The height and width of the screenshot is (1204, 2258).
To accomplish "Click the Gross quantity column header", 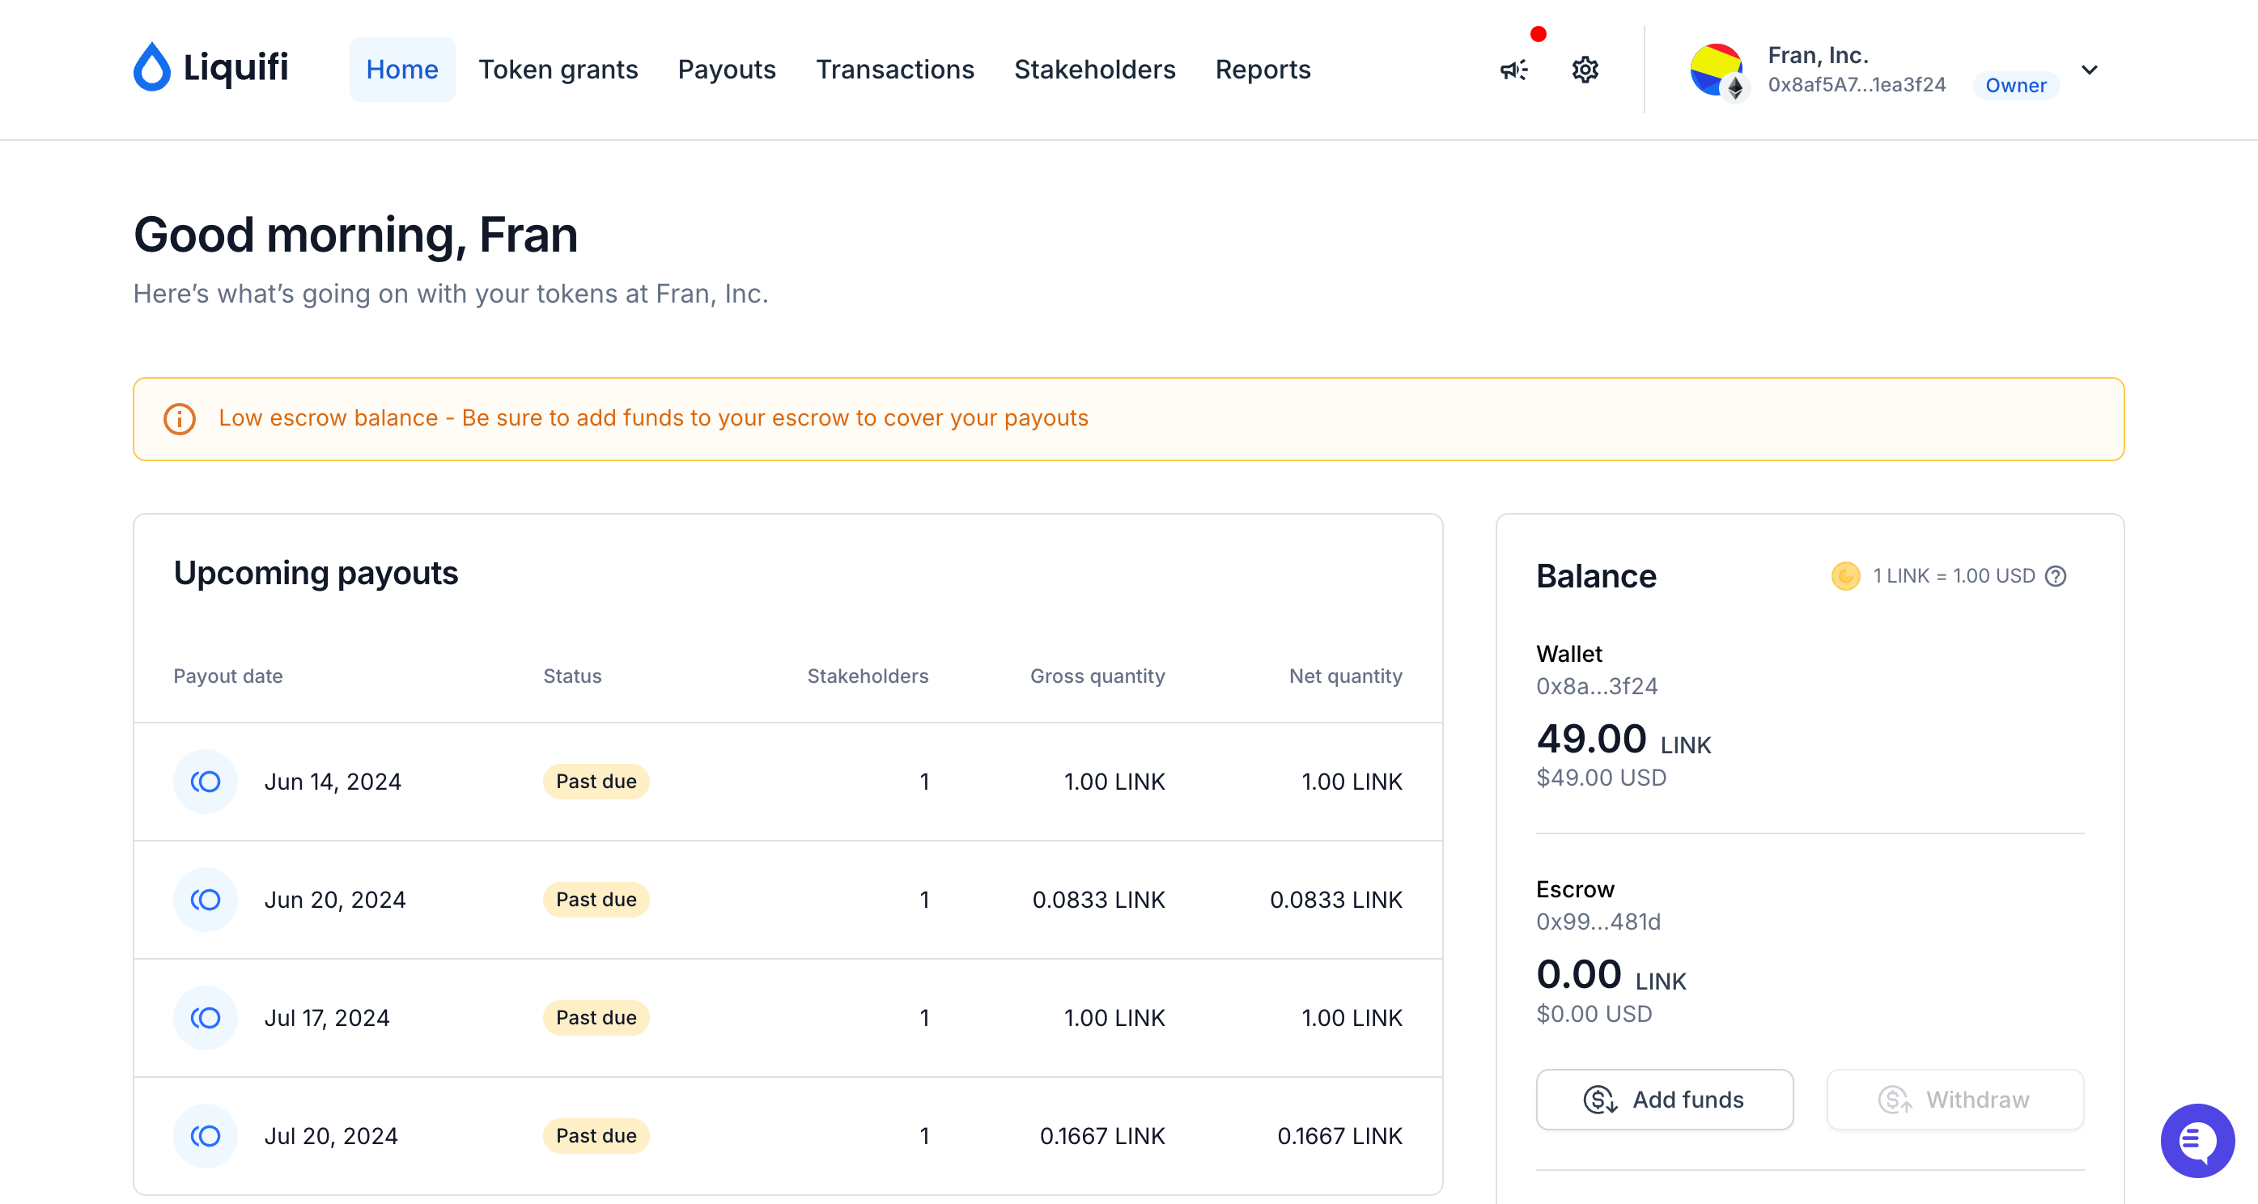I will (1097, 676).
